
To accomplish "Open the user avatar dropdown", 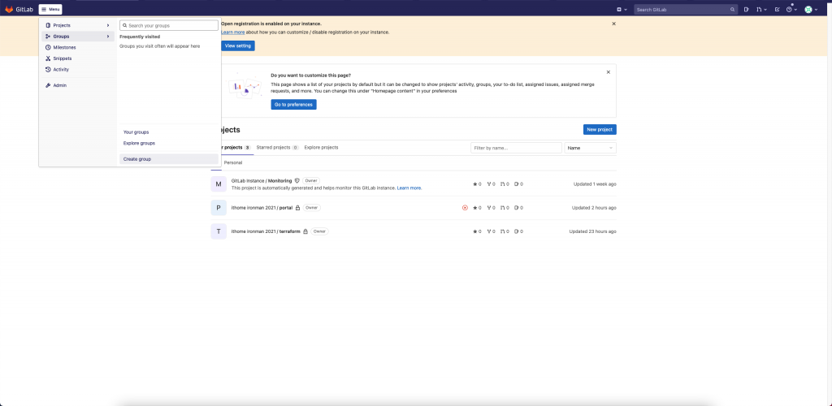I will click(x=810, y=10).
